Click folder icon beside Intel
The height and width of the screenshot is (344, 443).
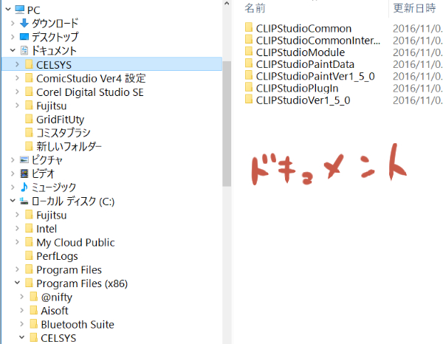29,228
